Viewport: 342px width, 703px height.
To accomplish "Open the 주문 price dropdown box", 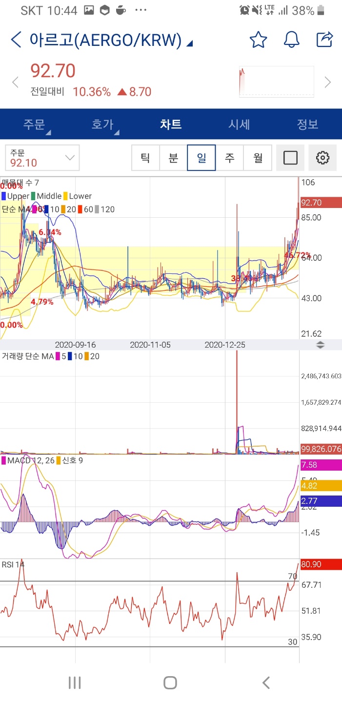I will [x=42, y=158].
